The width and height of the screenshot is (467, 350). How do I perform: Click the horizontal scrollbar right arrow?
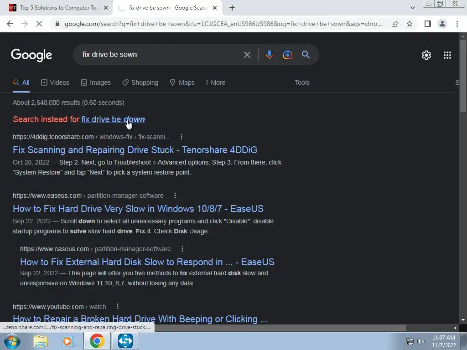[456, 328]
